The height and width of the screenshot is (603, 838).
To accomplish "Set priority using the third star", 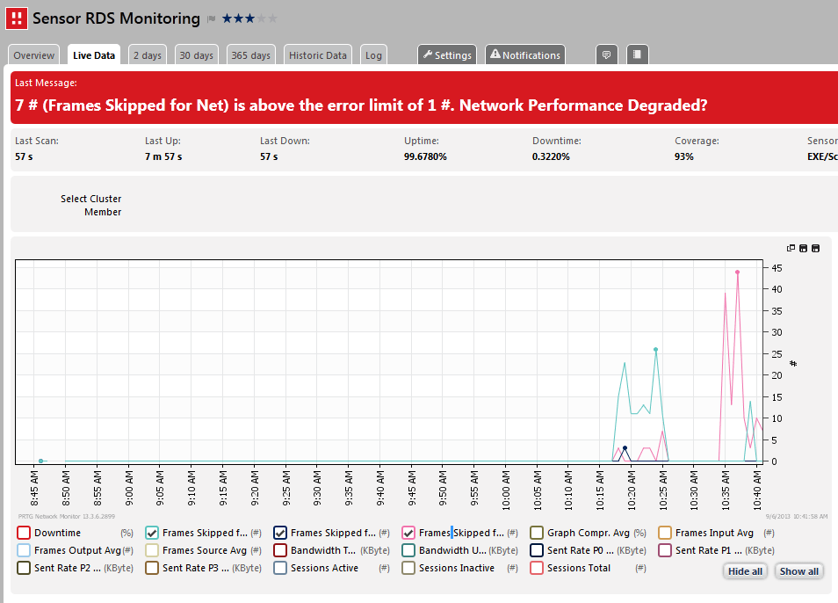I will [x=249, y=18].
